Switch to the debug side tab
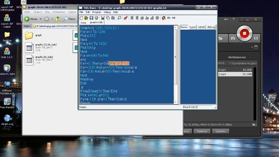 [x=211, y=27]
